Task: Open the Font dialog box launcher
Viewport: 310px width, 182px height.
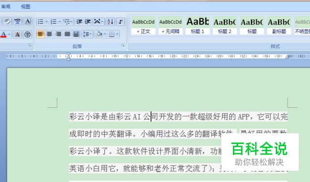Action: click(x=30, y=46)
